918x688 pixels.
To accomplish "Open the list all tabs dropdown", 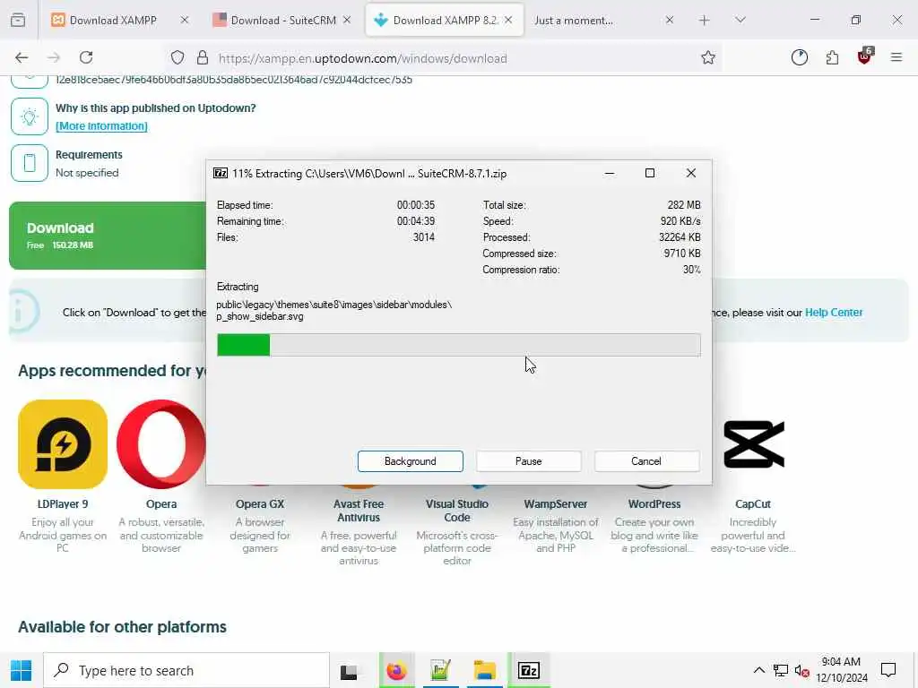I will (x=740, y=21).
